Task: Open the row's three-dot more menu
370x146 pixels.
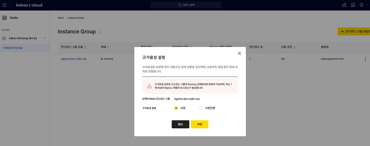Action: click(365, 59)
